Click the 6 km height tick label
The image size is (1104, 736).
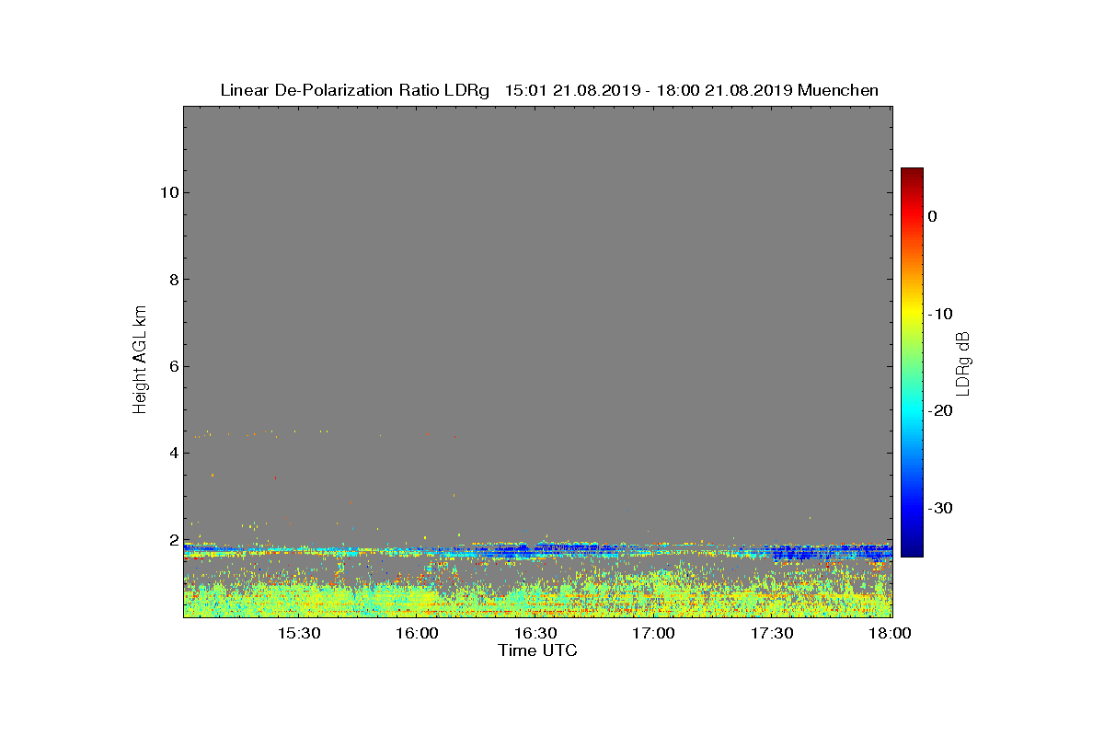[172, 366]
